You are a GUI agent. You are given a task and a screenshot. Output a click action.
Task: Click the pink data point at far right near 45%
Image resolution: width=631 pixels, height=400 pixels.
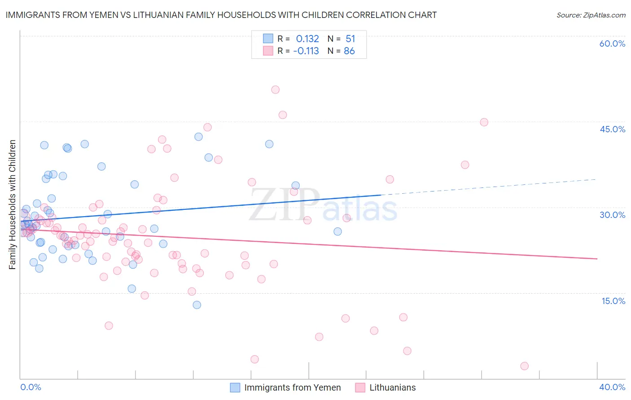pyautogui.click(x=484, y=122)
